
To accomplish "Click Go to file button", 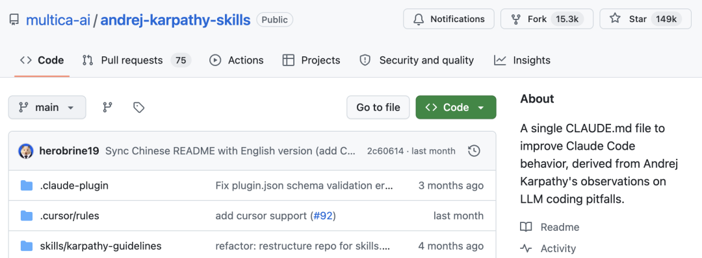I will pyautogui.click(x=378, y=107).
